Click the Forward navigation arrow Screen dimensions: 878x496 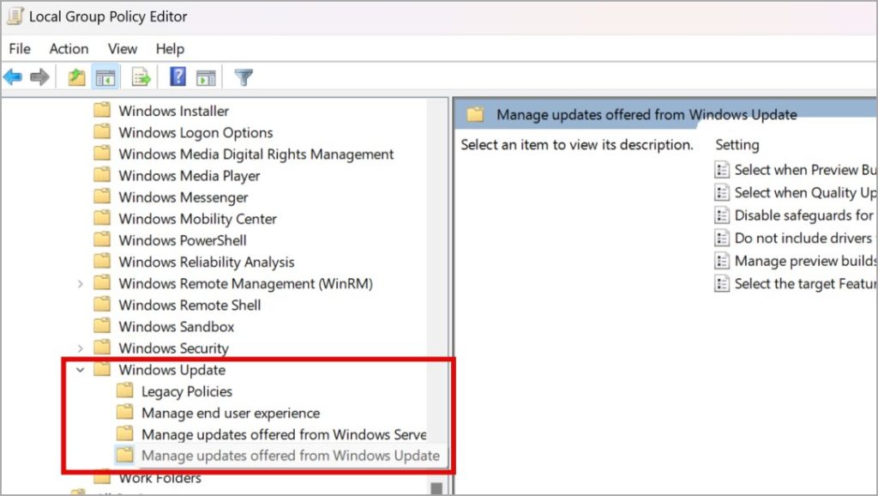click(39, 76)
